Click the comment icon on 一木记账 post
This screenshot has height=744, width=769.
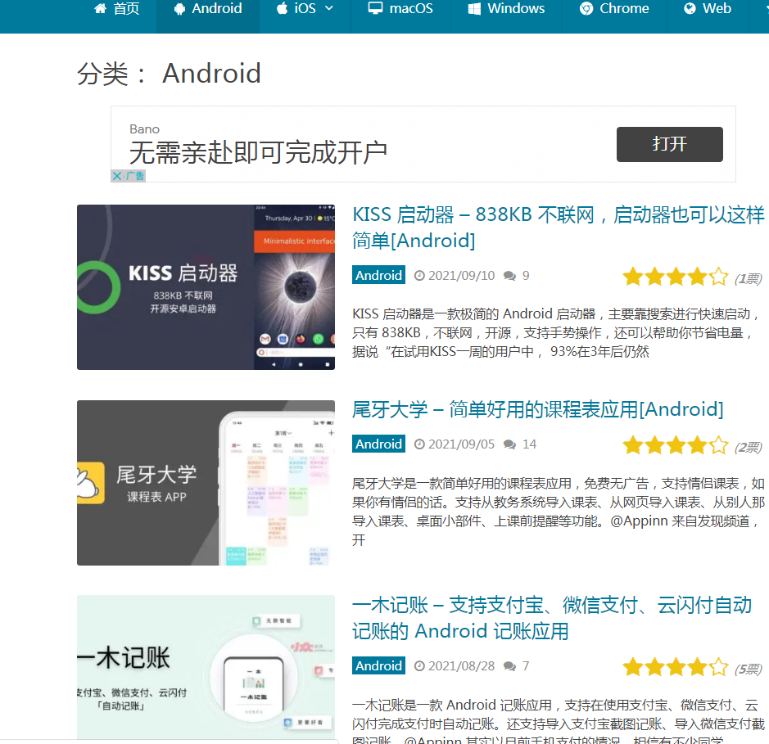coord(509,666)
